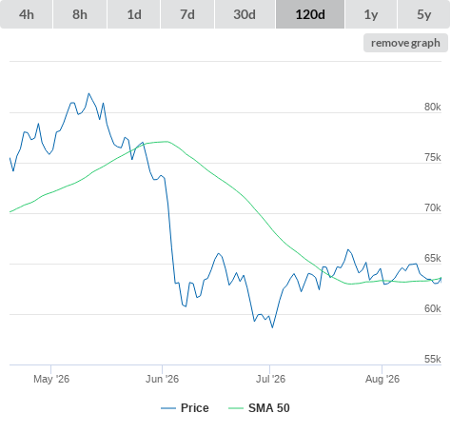Select the 4h time range tab
451x433 pixels.
[x=26, y=14]
